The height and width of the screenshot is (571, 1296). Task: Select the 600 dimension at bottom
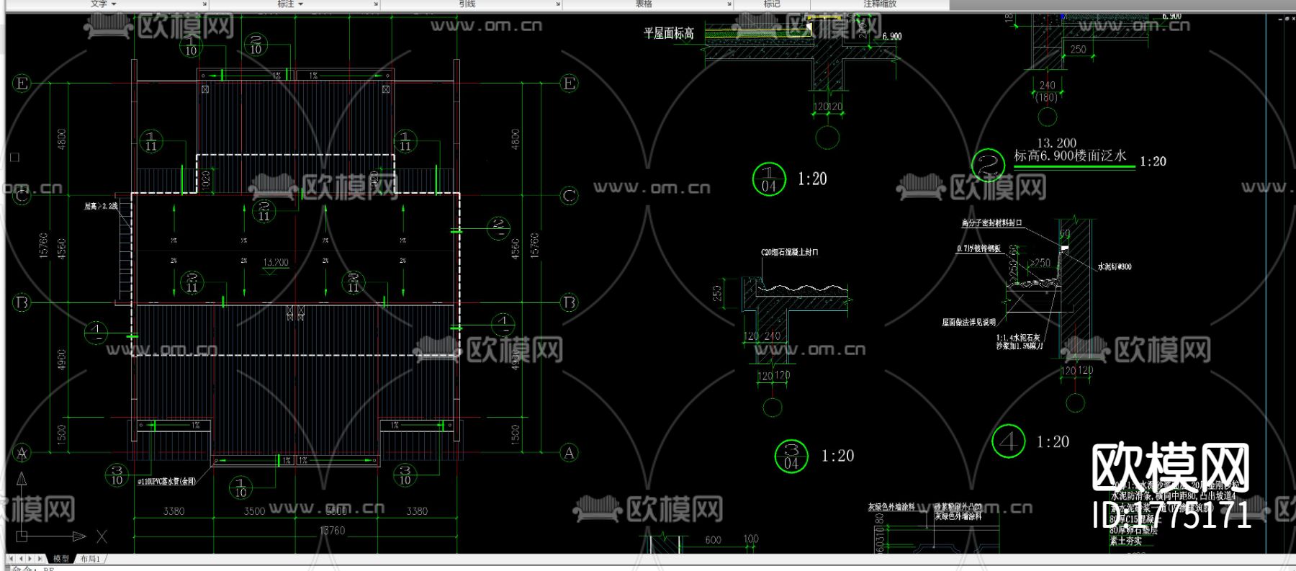click(x=713, y=539)
